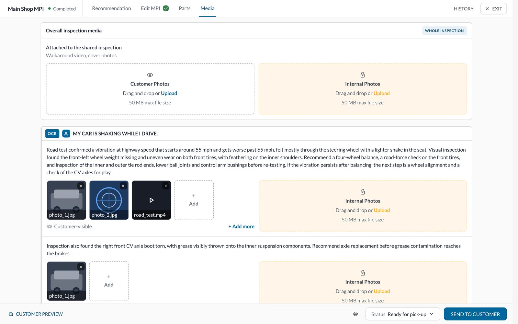Remove photo_1.jpg from CV axle finding
Viewport: 518px width, 324px height.
click(81, 267)
